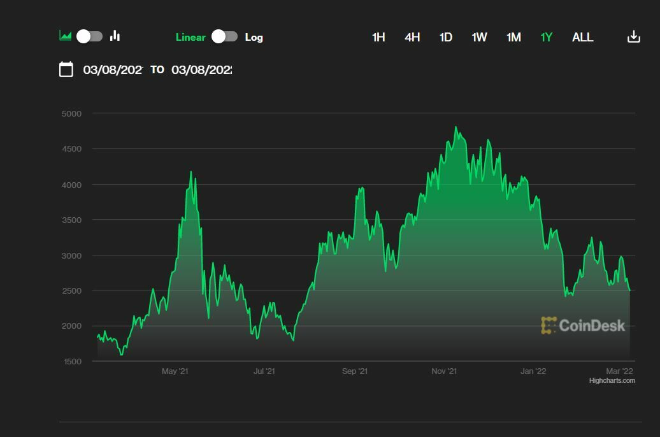The width and height of the screenshot is (660, 437).
Task: Select the 1Y time range
Action: (x=546, y=37)
